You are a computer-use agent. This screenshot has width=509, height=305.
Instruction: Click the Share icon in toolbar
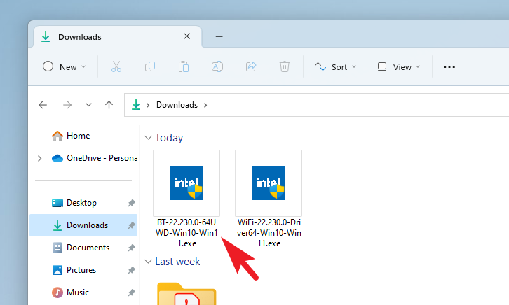click(251, 66)
